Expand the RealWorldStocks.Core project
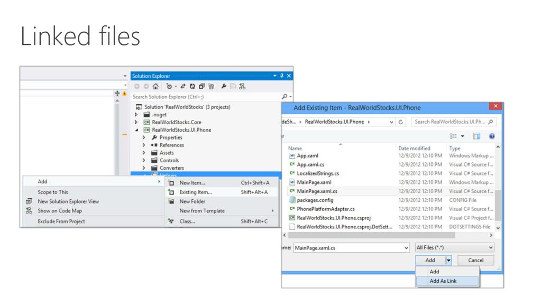Screen dimensions: 541x304 136,122
